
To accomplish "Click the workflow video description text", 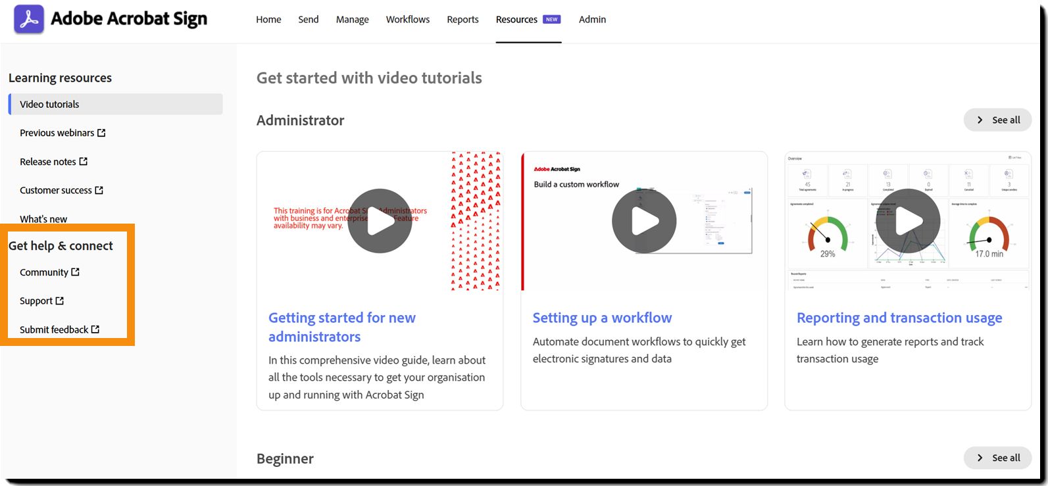I will click(x=639, y=351).
